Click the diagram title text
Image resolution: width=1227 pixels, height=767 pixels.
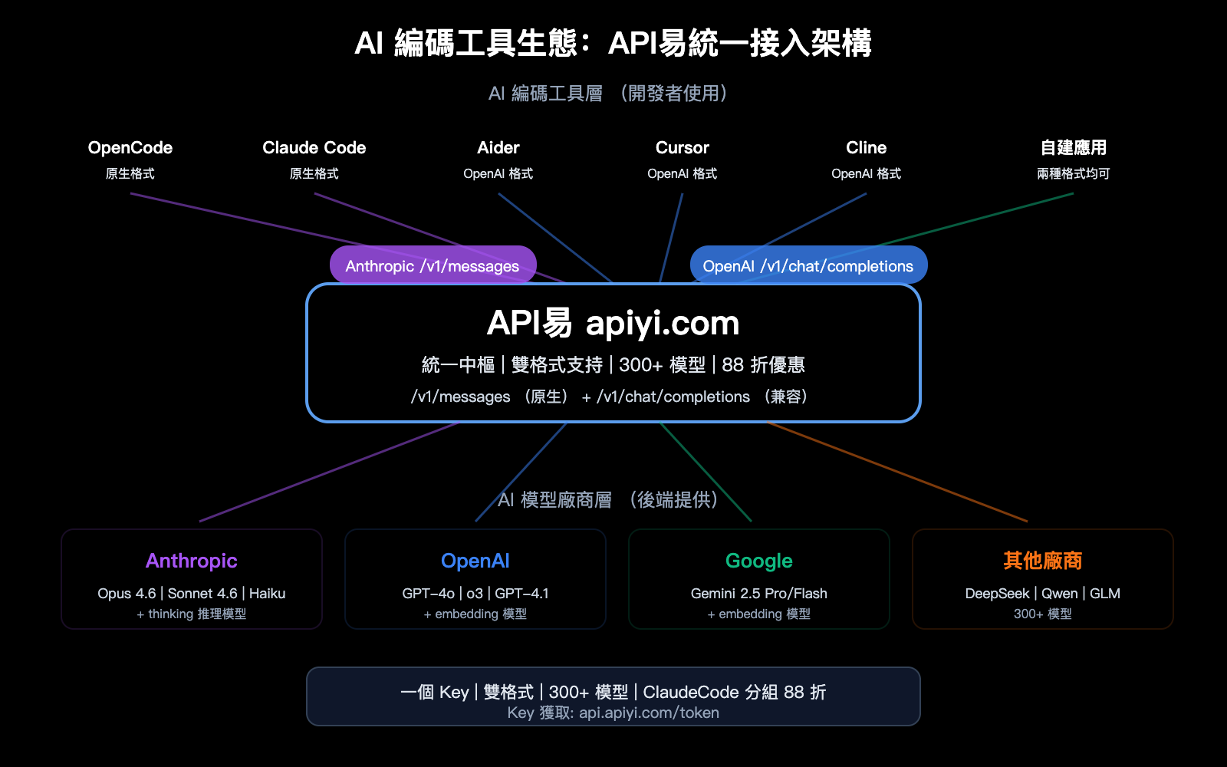tap(613, 44)
